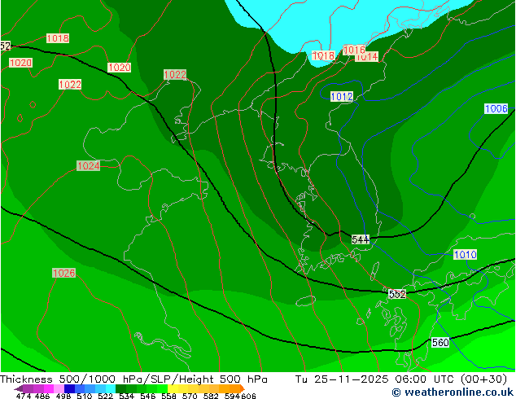Click the legend value 474
Viewport: 516px width, 399px height.
pos(24,396)
